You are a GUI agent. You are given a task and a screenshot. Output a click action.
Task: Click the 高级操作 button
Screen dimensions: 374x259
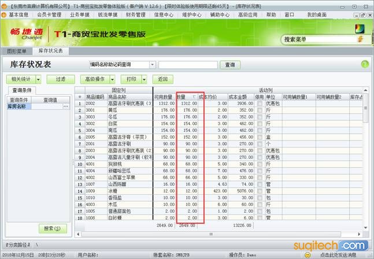pos(95,79)
